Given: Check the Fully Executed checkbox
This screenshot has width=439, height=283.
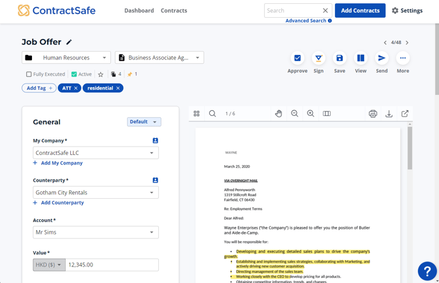Looking at the screenshot, I should [x=29, y=75].
